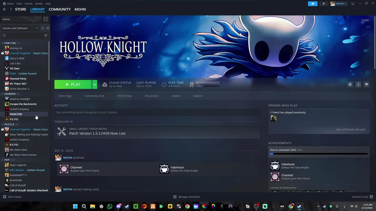Go to the STORE tab
The height and width of the screenshot is (211, 376).
pyautogui.click(x=21, y=9)
